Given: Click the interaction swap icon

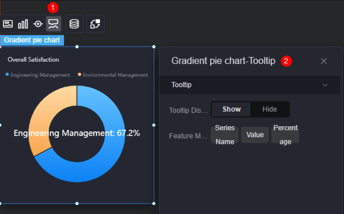Looking at the screenshot, I should coord(95,24).
